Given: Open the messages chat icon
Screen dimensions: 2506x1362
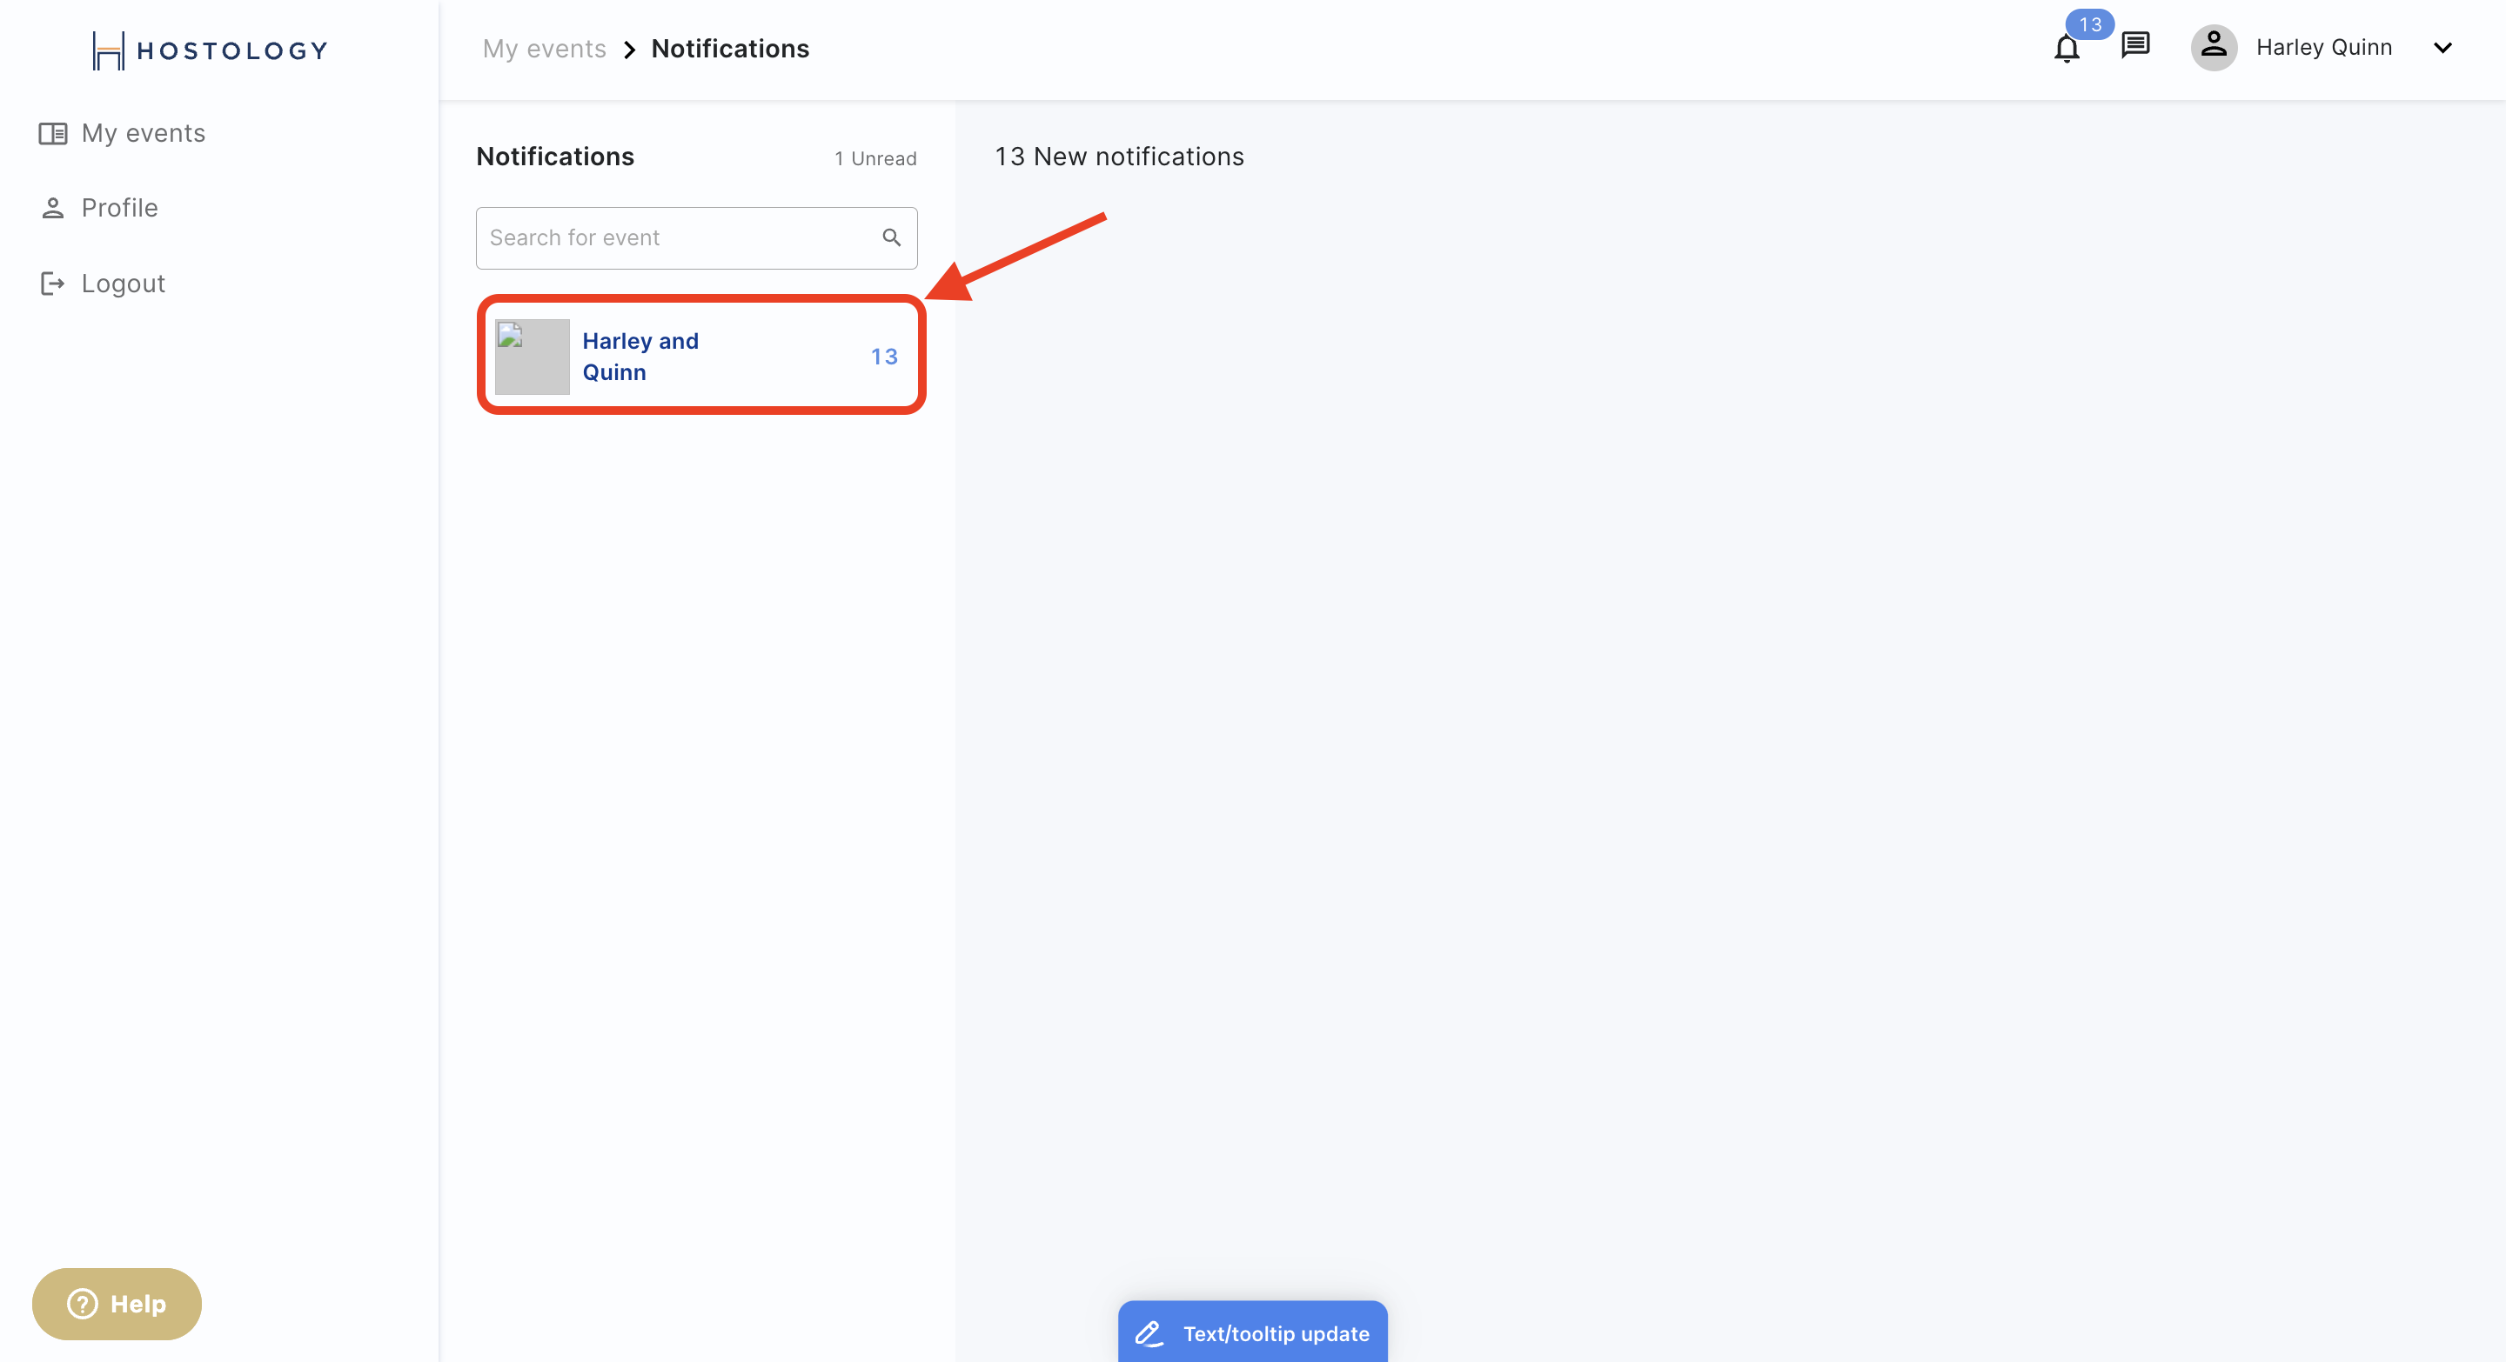Looking at the screenshot, I should [2135, 46].
